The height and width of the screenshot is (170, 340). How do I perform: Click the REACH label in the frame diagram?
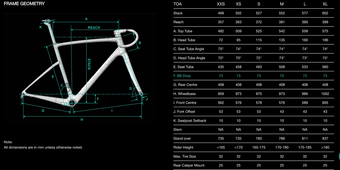(94, 28)
